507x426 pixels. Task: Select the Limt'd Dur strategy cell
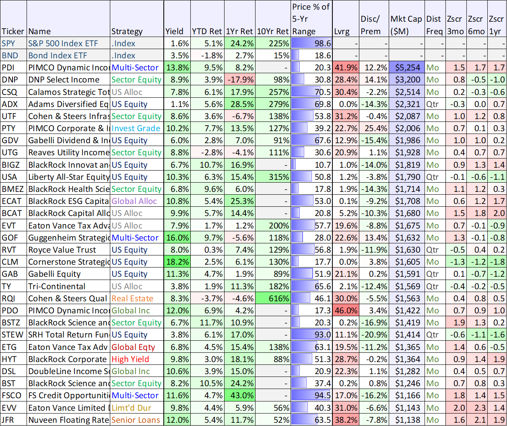point(137,407)
